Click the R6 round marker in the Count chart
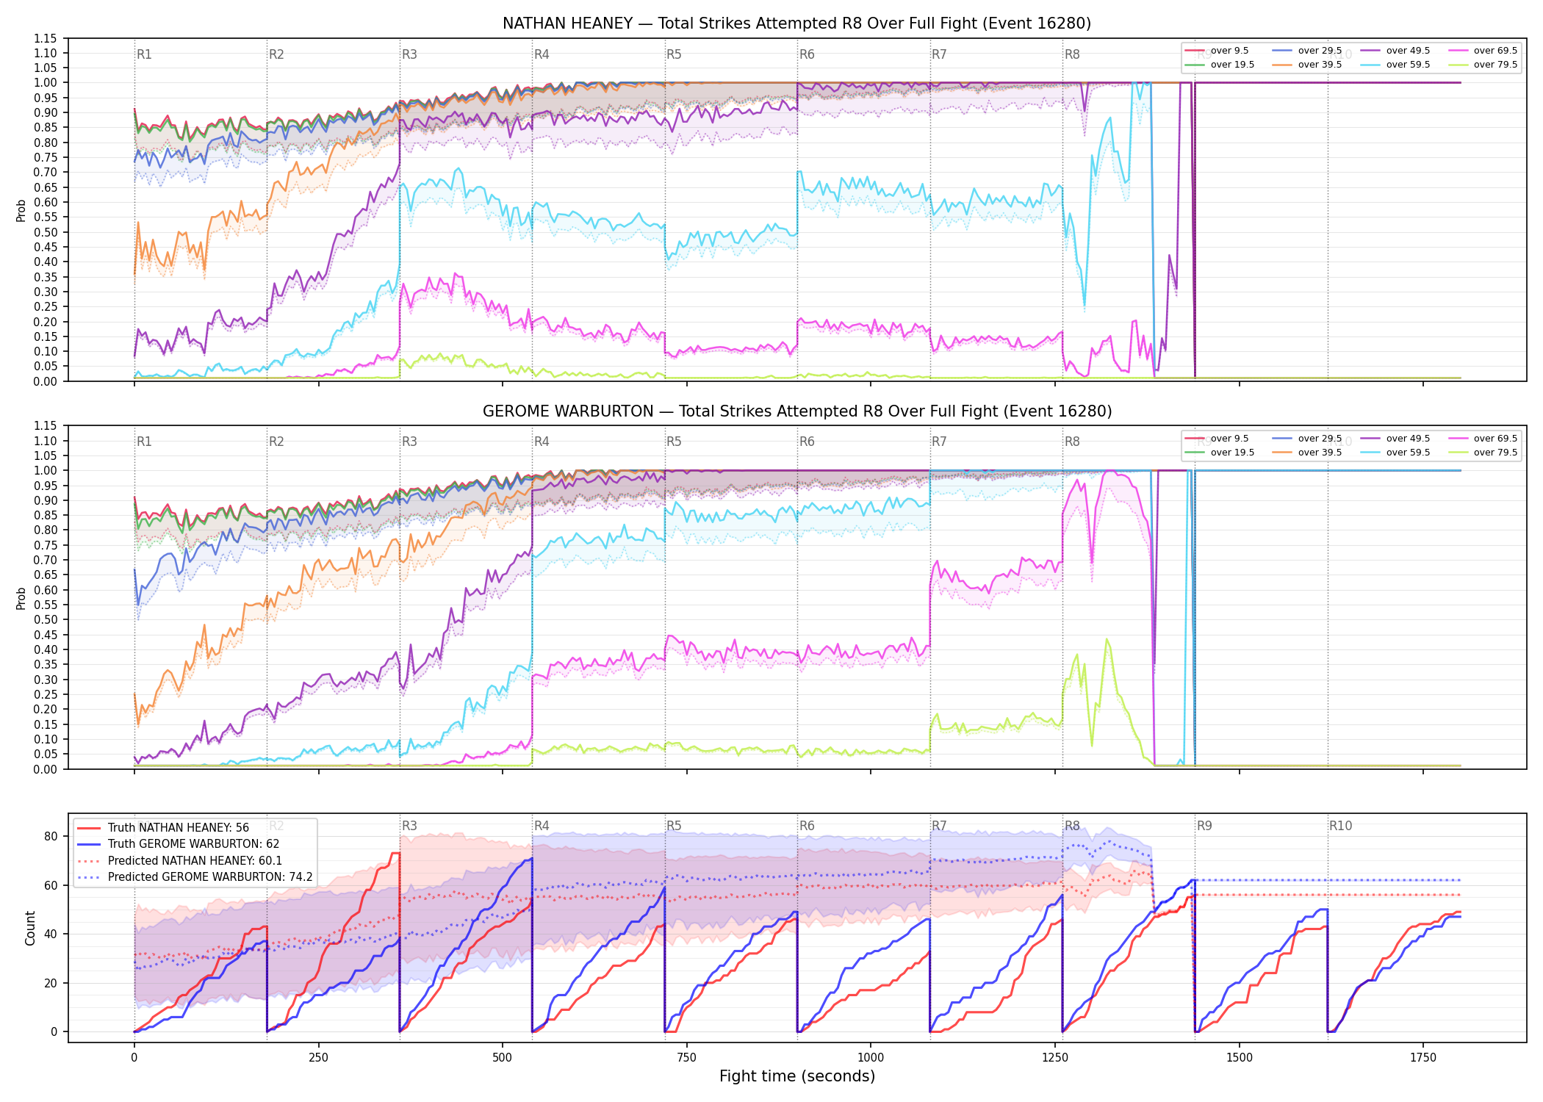This screenshot has width=1543, height=1102. 807,826
